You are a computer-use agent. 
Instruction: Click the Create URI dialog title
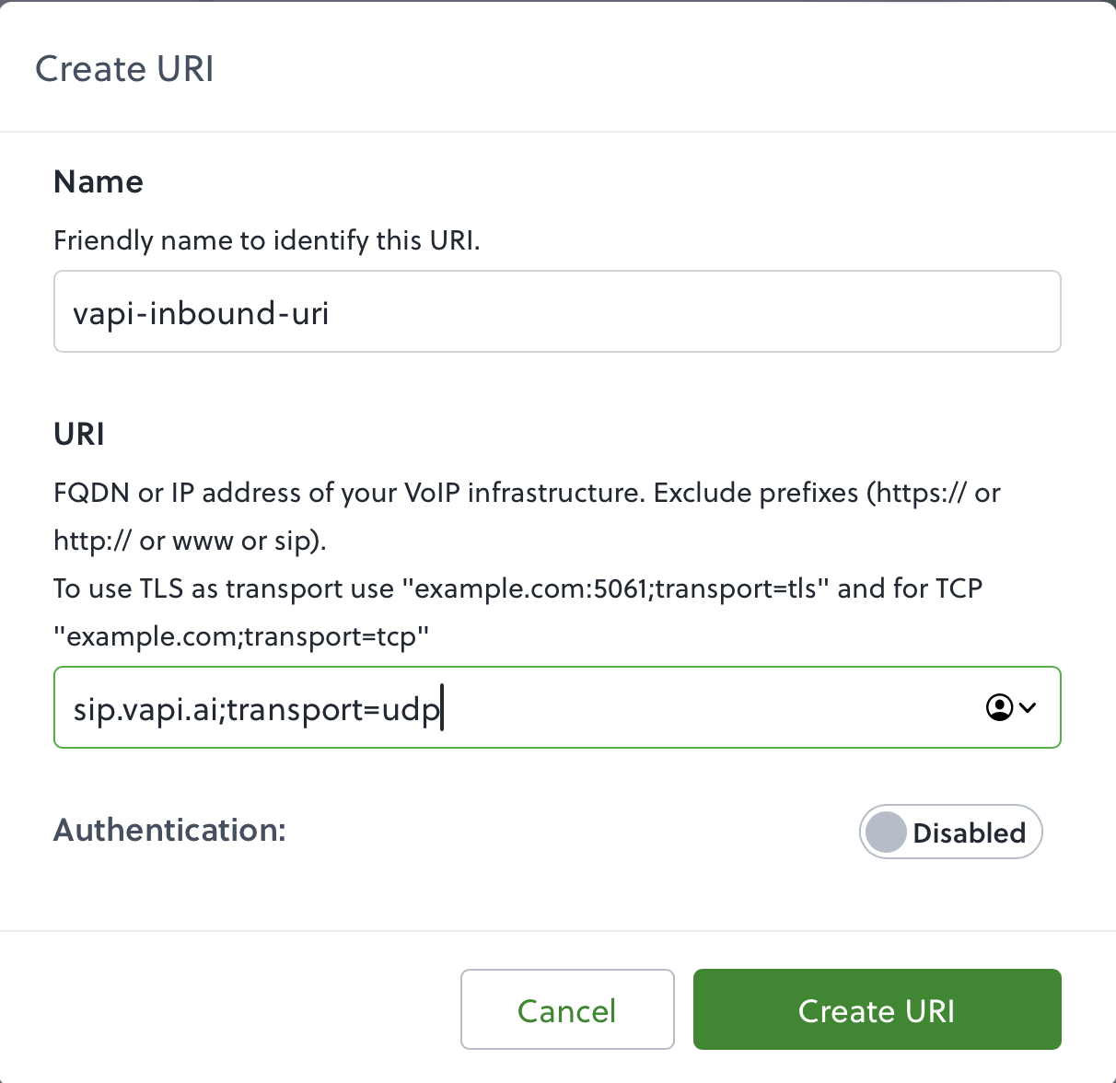click(124, 68)
